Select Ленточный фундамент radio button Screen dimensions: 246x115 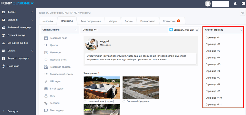click(124, 101)
